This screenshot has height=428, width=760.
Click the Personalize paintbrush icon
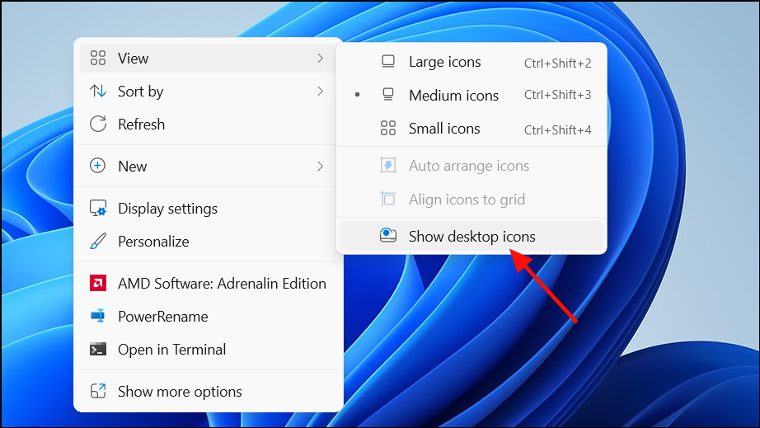98,242
